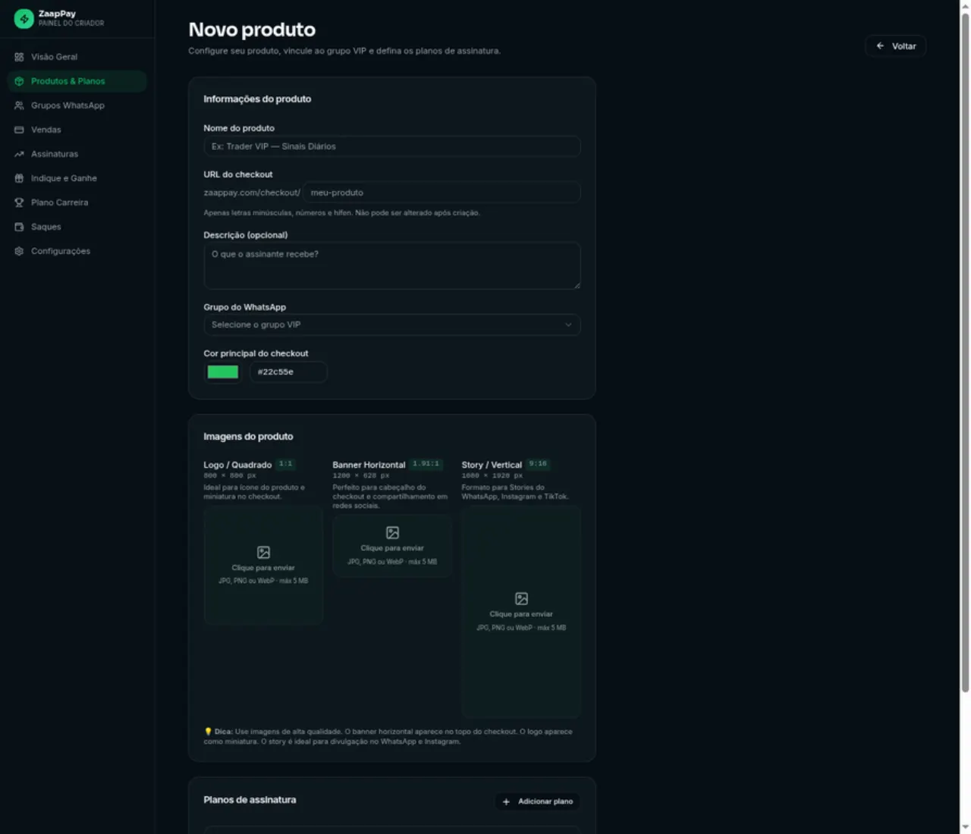Click the Plano Carreira trophy icon
This screenshot has height=834, width=971.
click(19, 202)
